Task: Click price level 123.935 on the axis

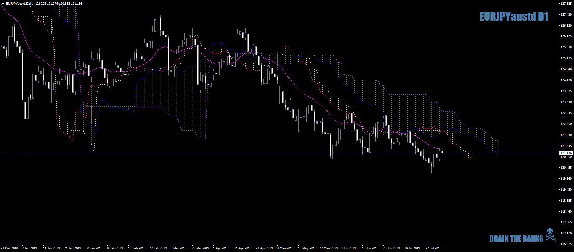Action: [x=566, y=91]
